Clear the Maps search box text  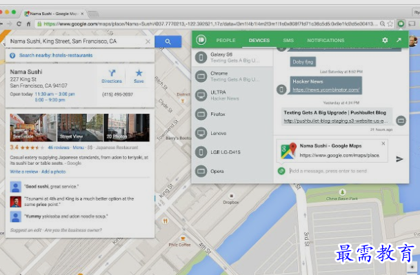pos(148,41)
